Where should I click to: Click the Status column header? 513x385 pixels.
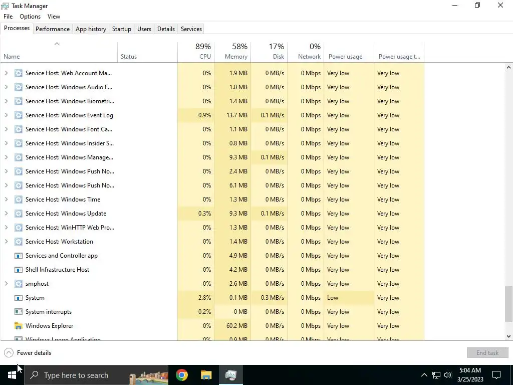(x=148, y=52)
